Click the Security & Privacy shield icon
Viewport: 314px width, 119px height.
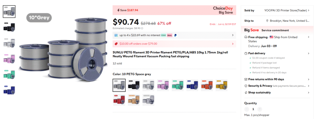[246, 86]
